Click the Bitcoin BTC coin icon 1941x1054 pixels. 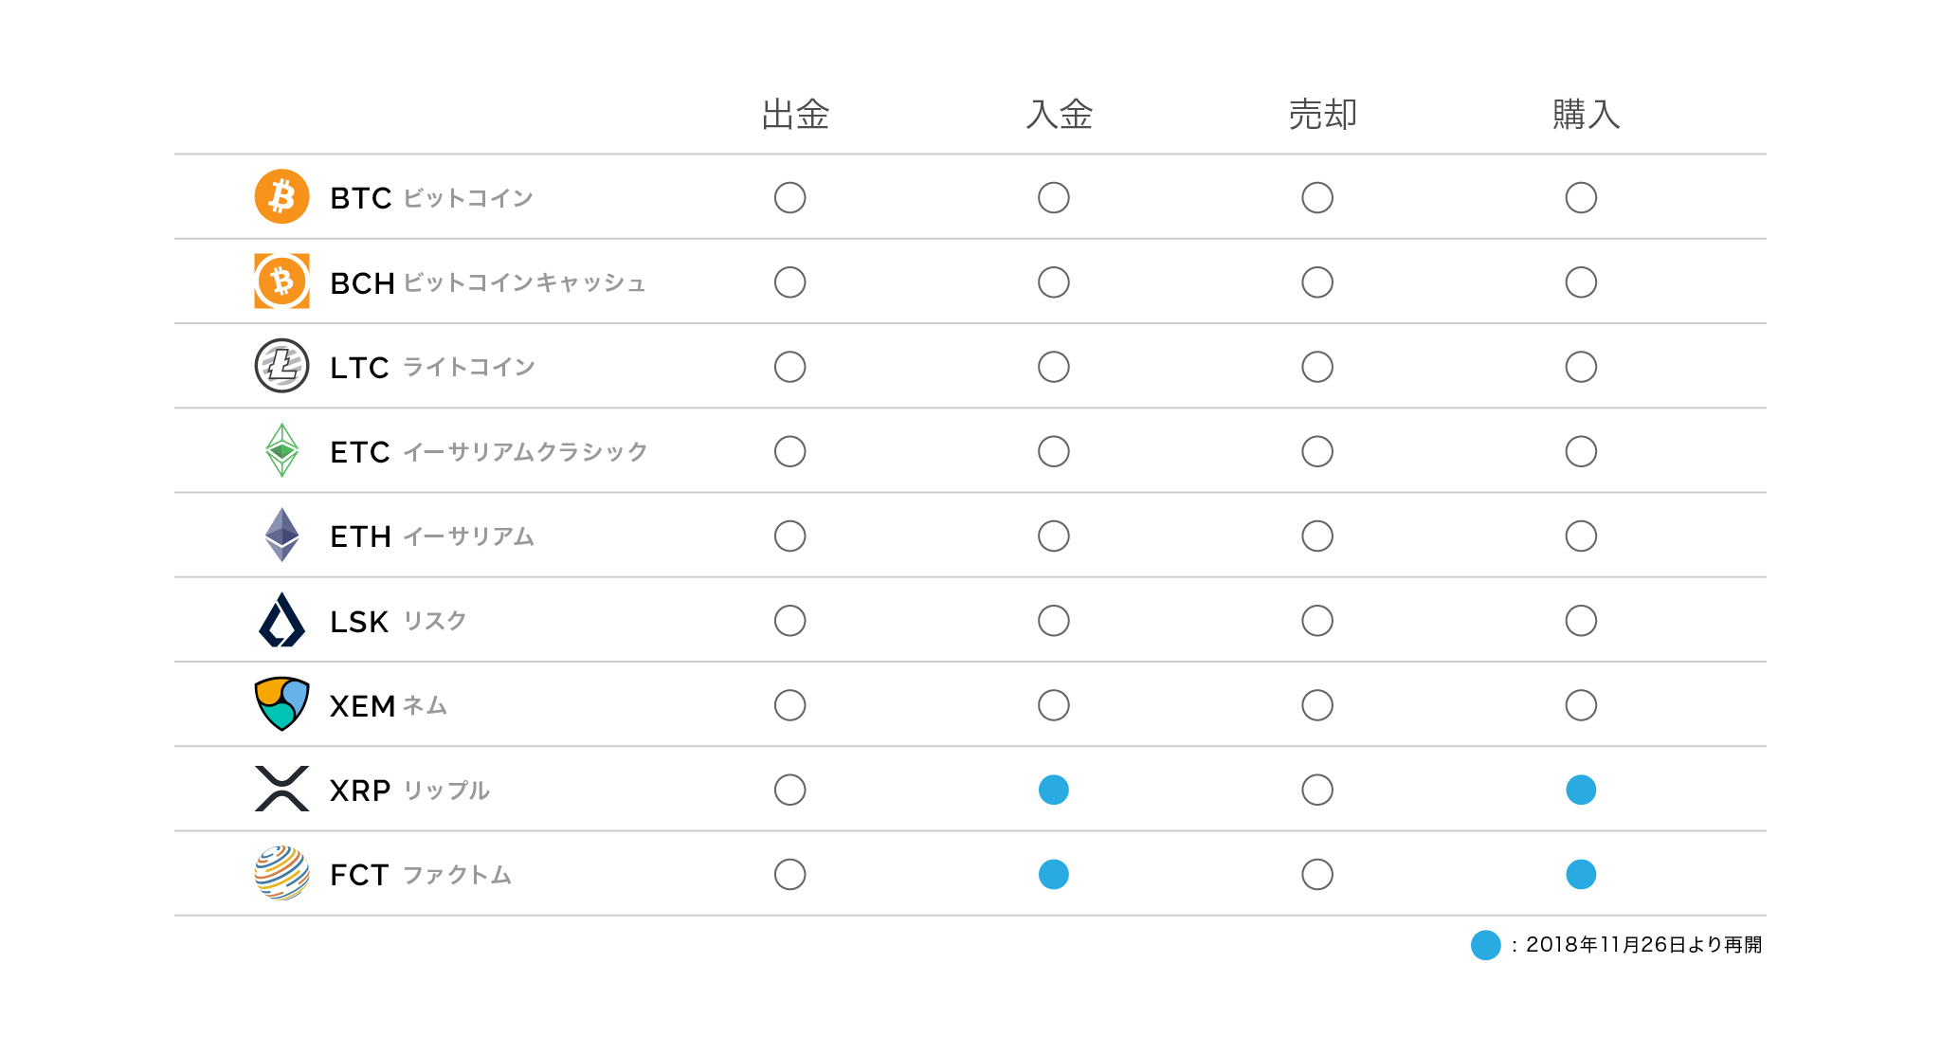(x=281, y=197)
